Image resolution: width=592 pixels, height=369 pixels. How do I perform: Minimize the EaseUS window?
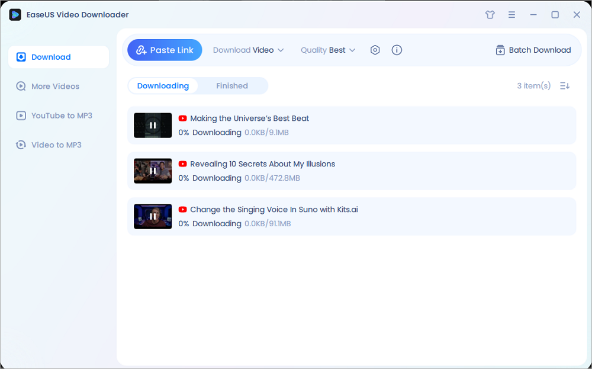[x=533, y=15]
